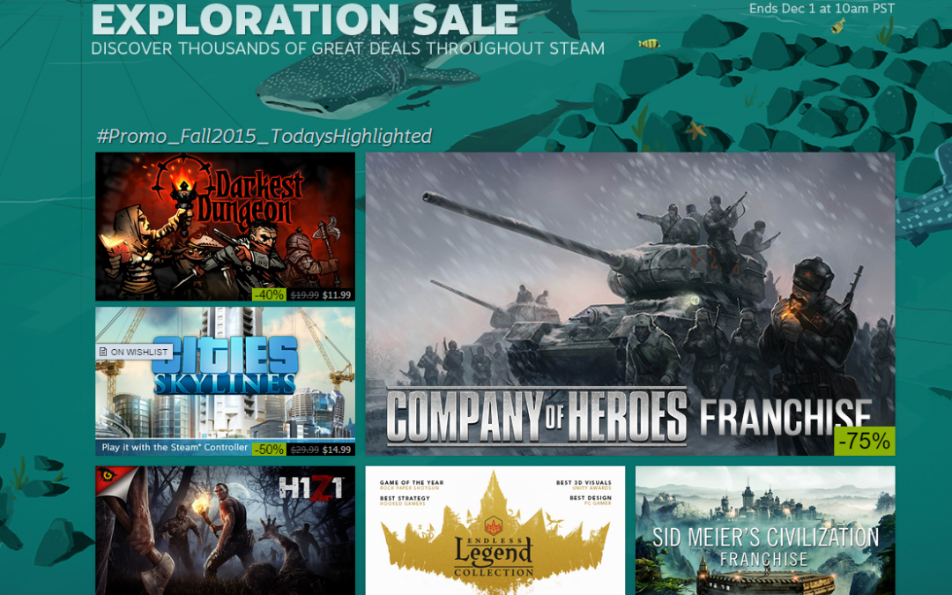Click Play it with the Steam Controller label
The image size is (952, 595).
click(x=175, y=448)
